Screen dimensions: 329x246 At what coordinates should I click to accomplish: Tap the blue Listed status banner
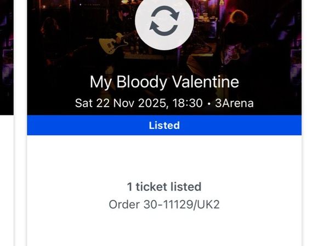click(x=164, y=125)
